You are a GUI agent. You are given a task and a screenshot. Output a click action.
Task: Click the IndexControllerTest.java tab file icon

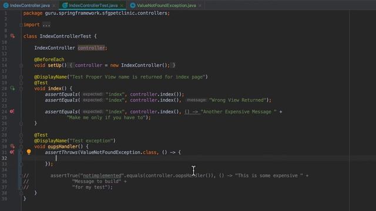(65, 5)
